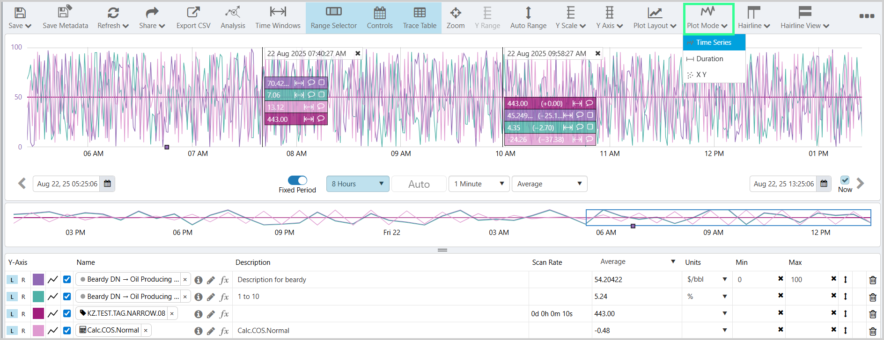Step back to the previous time period
Image resolution: width=884 pixels, height=340 pixels.
coord(22,184)
